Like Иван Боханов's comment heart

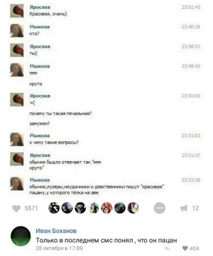[185, 248]
